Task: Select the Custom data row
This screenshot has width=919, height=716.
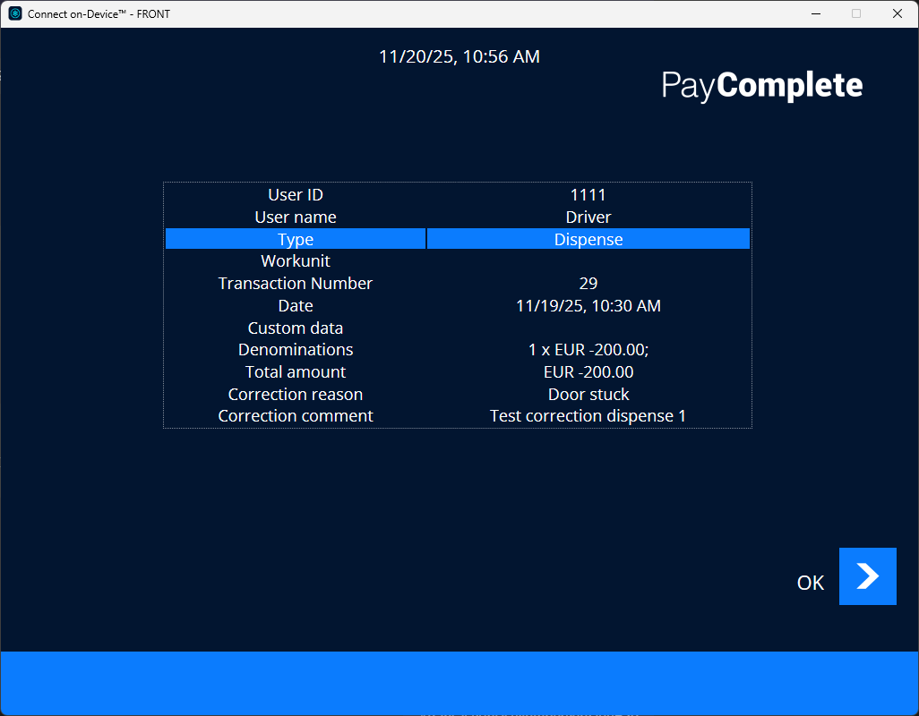Action: (x=458, y=328)
